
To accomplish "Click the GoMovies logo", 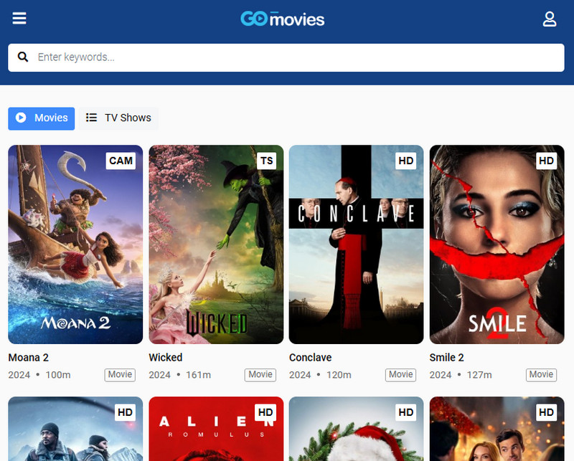I will (282, 19).
